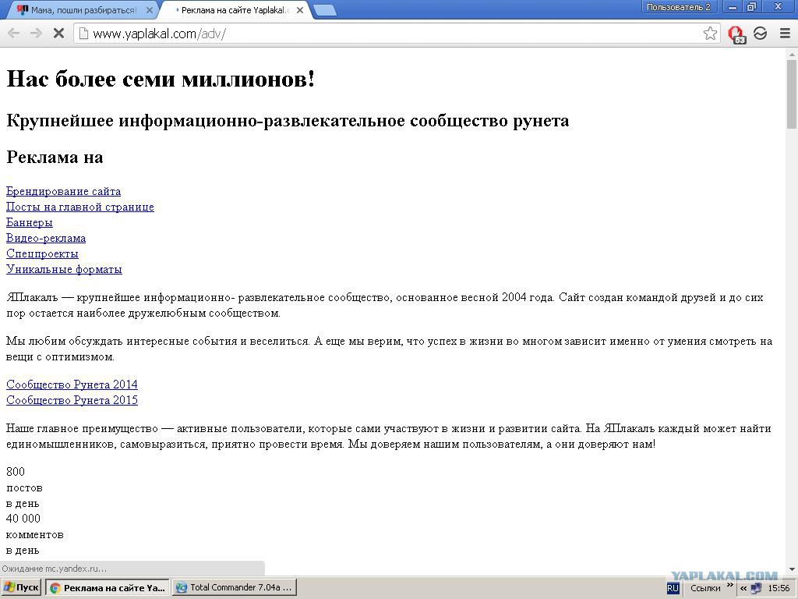Go back using the browser back arrow
Screen dimensions: 798x599
14,34
